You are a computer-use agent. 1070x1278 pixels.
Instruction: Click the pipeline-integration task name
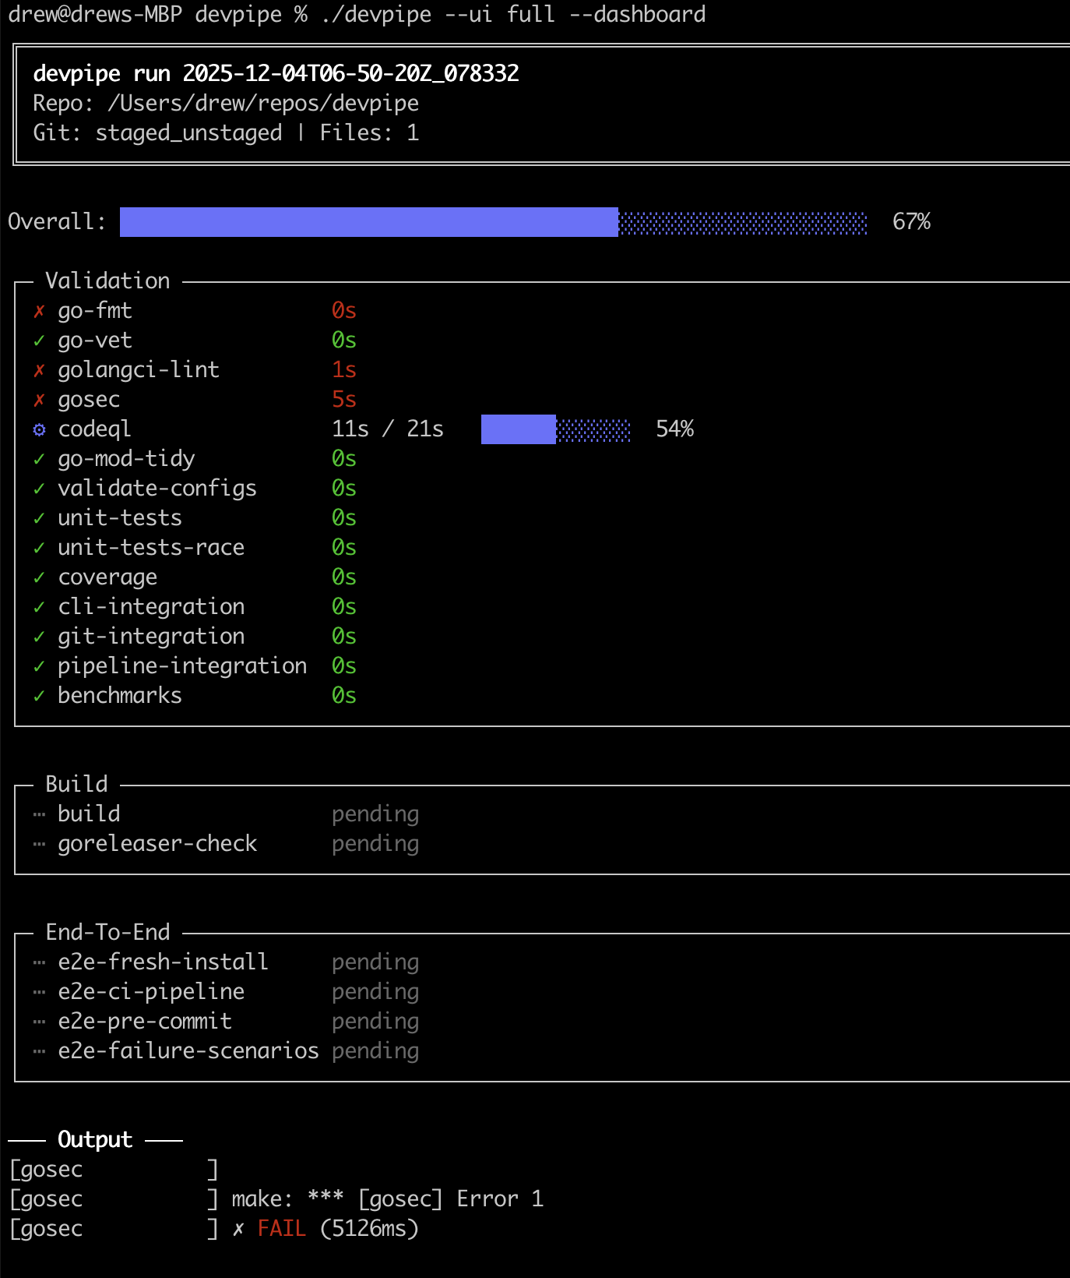(x=182, y=666)
